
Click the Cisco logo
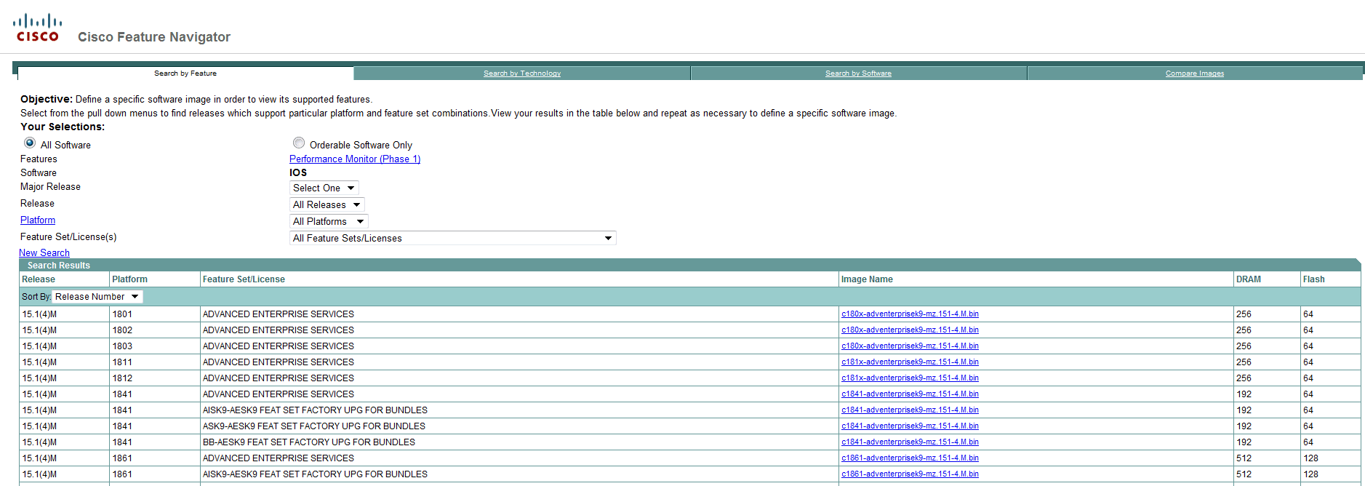(37, 28)
